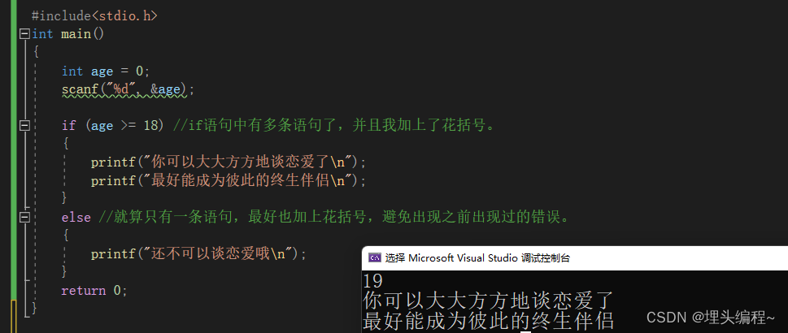Collapse the else block
788x333 pixels.
click(24, 217)
